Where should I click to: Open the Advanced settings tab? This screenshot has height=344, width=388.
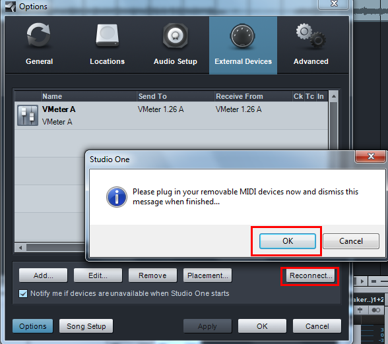[311, 45]
